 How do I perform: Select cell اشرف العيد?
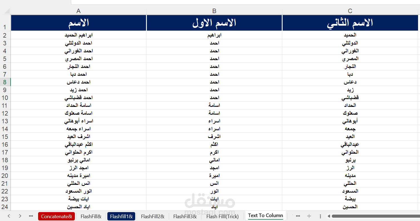tap(78, 137)
